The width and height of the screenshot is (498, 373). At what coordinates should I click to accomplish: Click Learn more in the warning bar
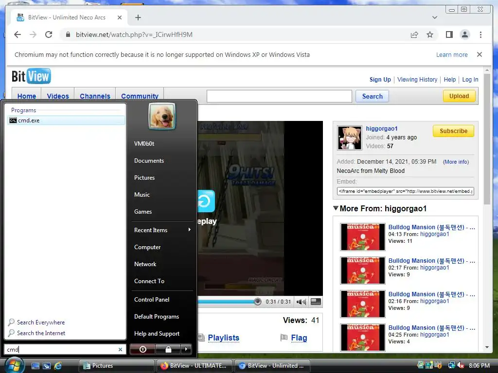tap(452, 54)
